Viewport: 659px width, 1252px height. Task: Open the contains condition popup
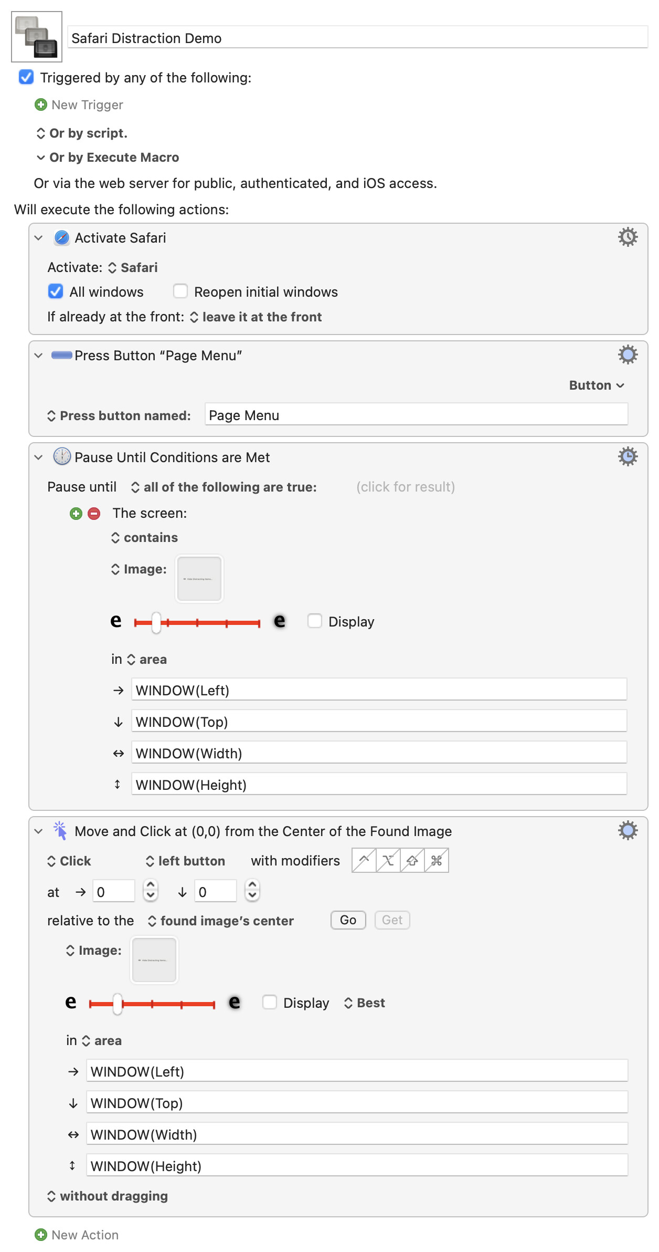pos(144,537)
